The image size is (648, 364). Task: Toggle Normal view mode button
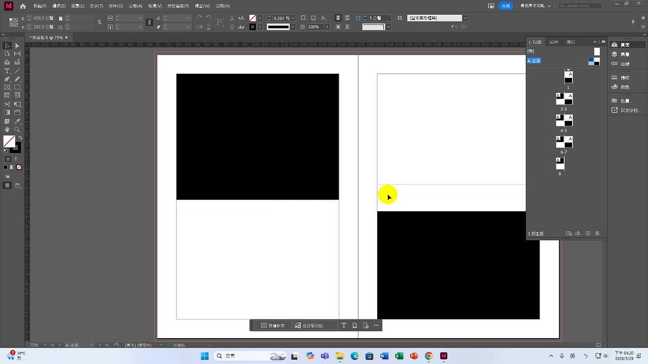click(x=7, y=186)
